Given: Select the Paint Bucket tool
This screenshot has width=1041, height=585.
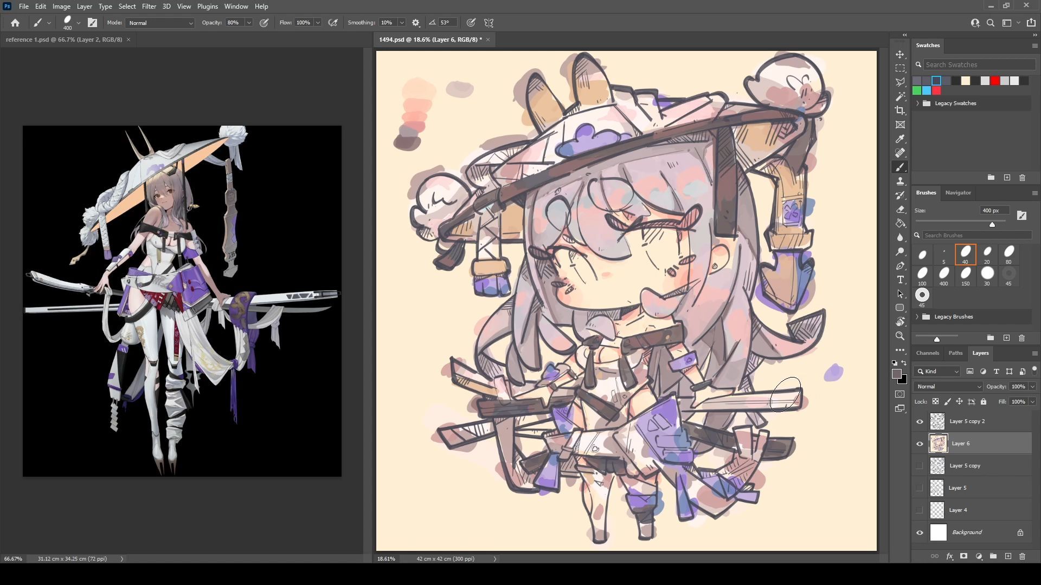Looking at the screenshot, I should [900, 224].
